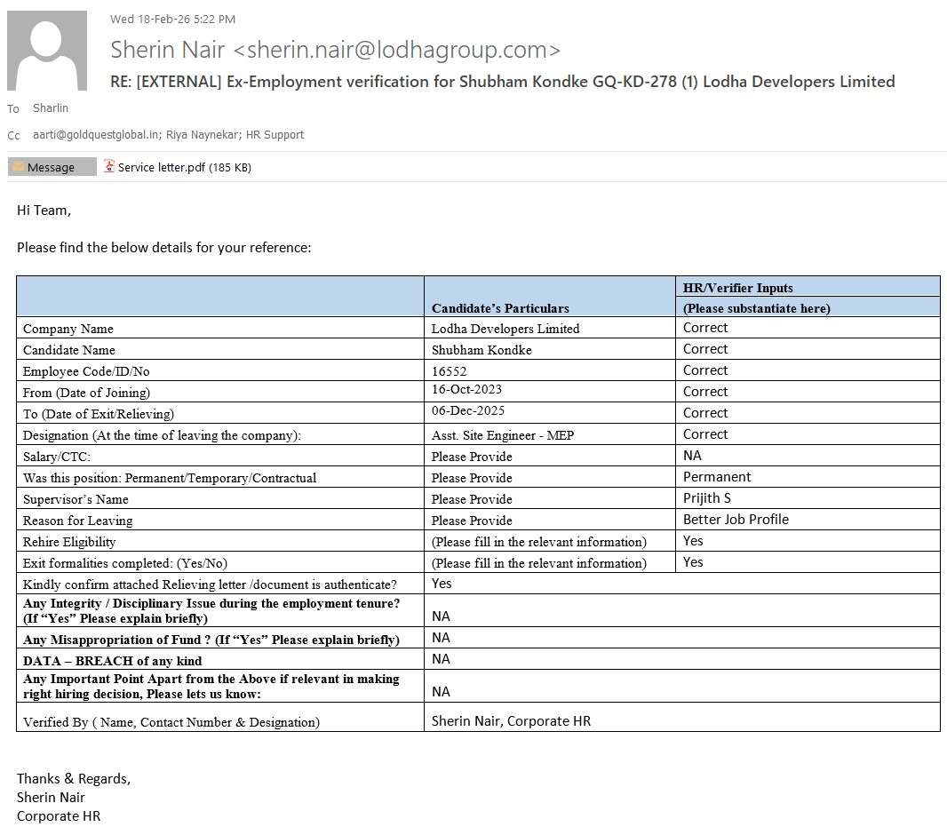The width and height of the screenshot is (947, 827).
Task: Click 'Correct' in the Date of Exit row
Action: (x=705, y=412)
